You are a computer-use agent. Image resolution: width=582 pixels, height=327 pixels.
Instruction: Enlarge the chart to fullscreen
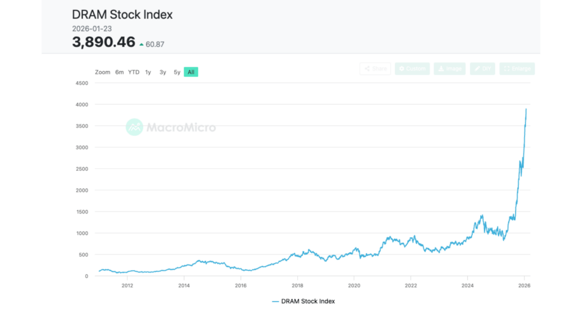tap(517, 69)
